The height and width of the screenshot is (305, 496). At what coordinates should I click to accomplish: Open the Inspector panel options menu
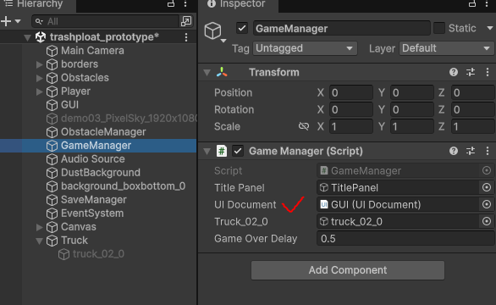click(x=487, y=3)
